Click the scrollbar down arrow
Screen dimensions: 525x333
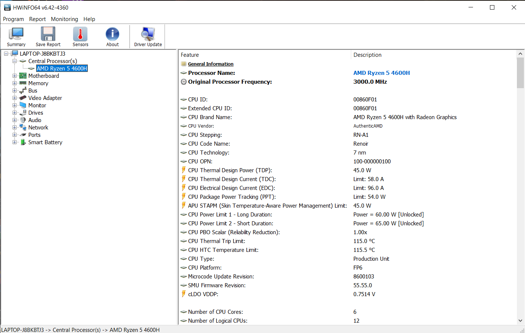pyautogui.click(x=520, y=321)
